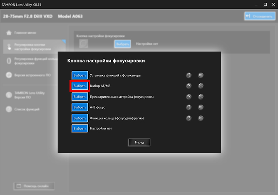Open 'Главное меню' in the sidebar
This screenshot has width=278, height=195.
click(26, 32)
